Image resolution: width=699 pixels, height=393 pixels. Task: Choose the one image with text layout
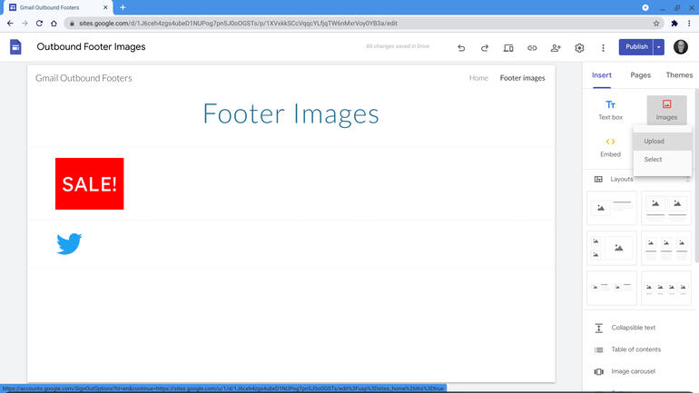point(612,208)
